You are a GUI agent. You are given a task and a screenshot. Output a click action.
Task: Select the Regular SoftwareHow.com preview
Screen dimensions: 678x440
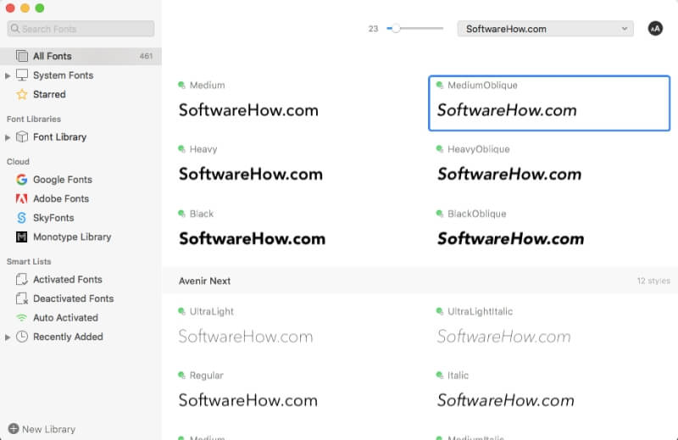(x=248, y=400)
